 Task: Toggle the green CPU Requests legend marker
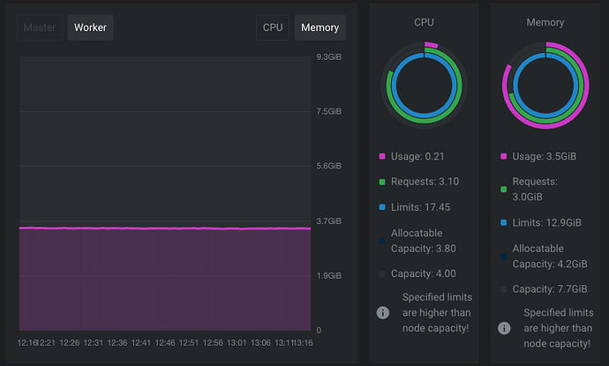[x=382, y=182]
